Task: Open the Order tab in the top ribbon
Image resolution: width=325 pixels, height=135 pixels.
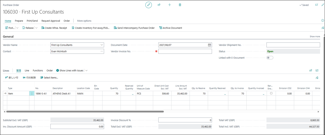Action: tap(67, 21)
